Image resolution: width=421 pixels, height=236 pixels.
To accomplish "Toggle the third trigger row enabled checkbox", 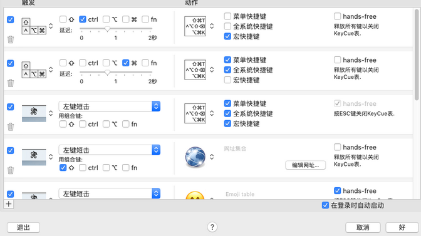I will point(11,107).
